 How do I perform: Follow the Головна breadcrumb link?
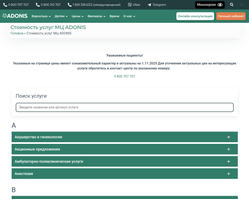(17, 33)
